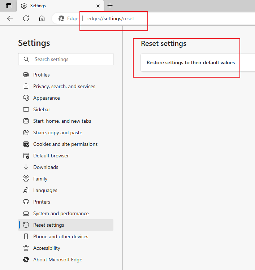Click the Profiles icon
The image size is (255, 270).
[26, 75]
